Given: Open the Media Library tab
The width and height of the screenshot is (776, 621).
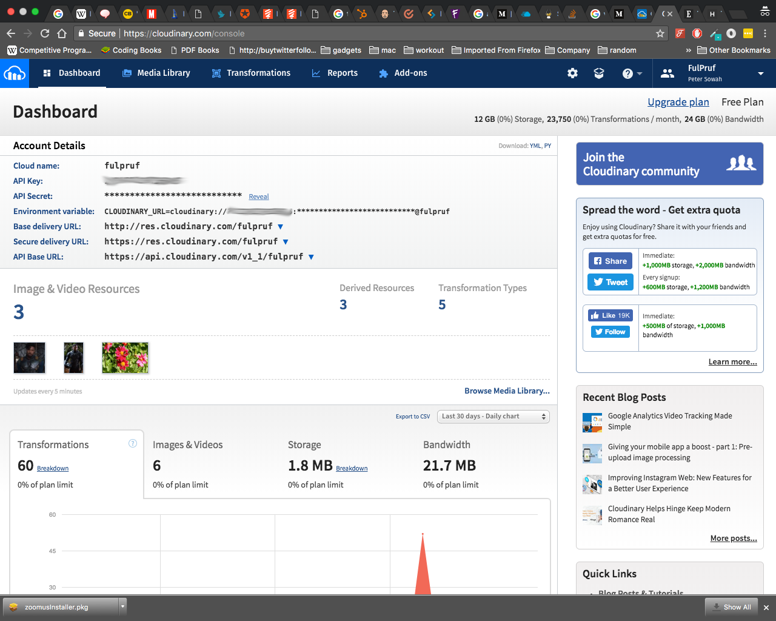Looking at the screenshot, I should [x=156, y=73].
